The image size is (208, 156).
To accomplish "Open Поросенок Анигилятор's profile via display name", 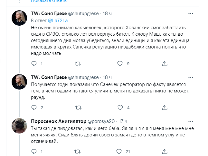I will pos(59,121).
